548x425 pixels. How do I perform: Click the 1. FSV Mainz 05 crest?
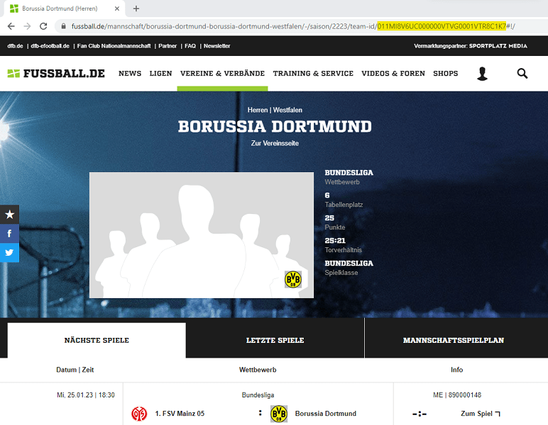(139, 414)
